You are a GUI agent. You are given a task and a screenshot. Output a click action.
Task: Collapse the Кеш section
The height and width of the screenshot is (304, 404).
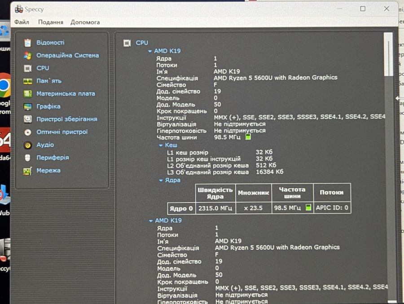(x=161, y=145)
